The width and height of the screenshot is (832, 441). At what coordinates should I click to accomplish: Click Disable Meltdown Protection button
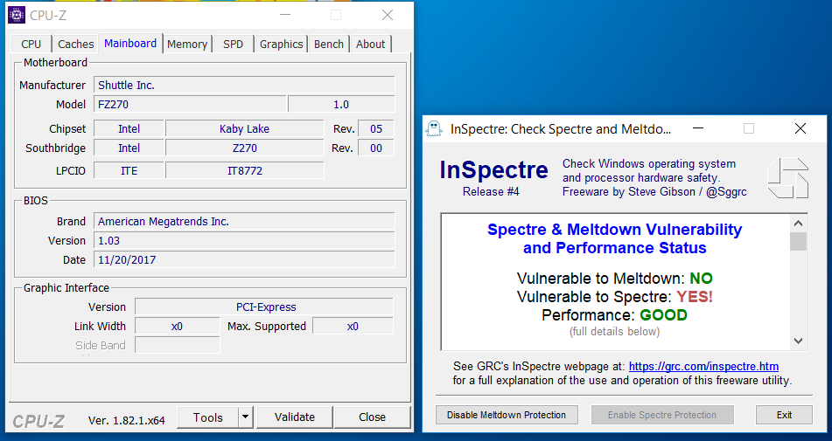507,415
